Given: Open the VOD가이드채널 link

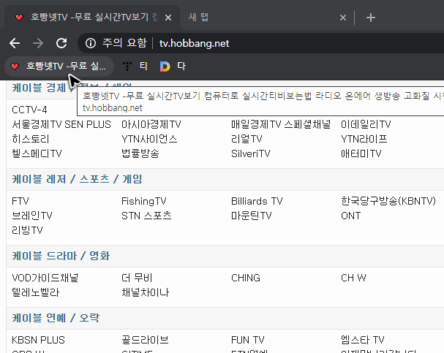Looking at the screenshot, I should (45, 278).
